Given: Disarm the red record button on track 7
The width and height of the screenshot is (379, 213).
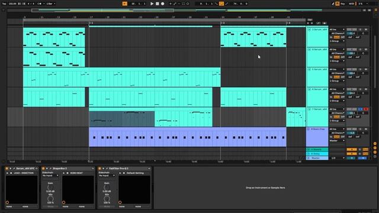Looking at the screenshot, I should point(366,109).
